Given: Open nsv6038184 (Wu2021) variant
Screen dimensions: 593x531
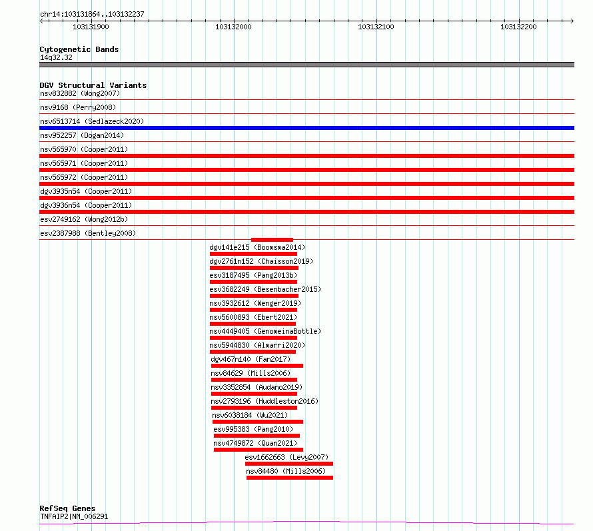Looking at the screenshot, I should click(x=250, y=415).
